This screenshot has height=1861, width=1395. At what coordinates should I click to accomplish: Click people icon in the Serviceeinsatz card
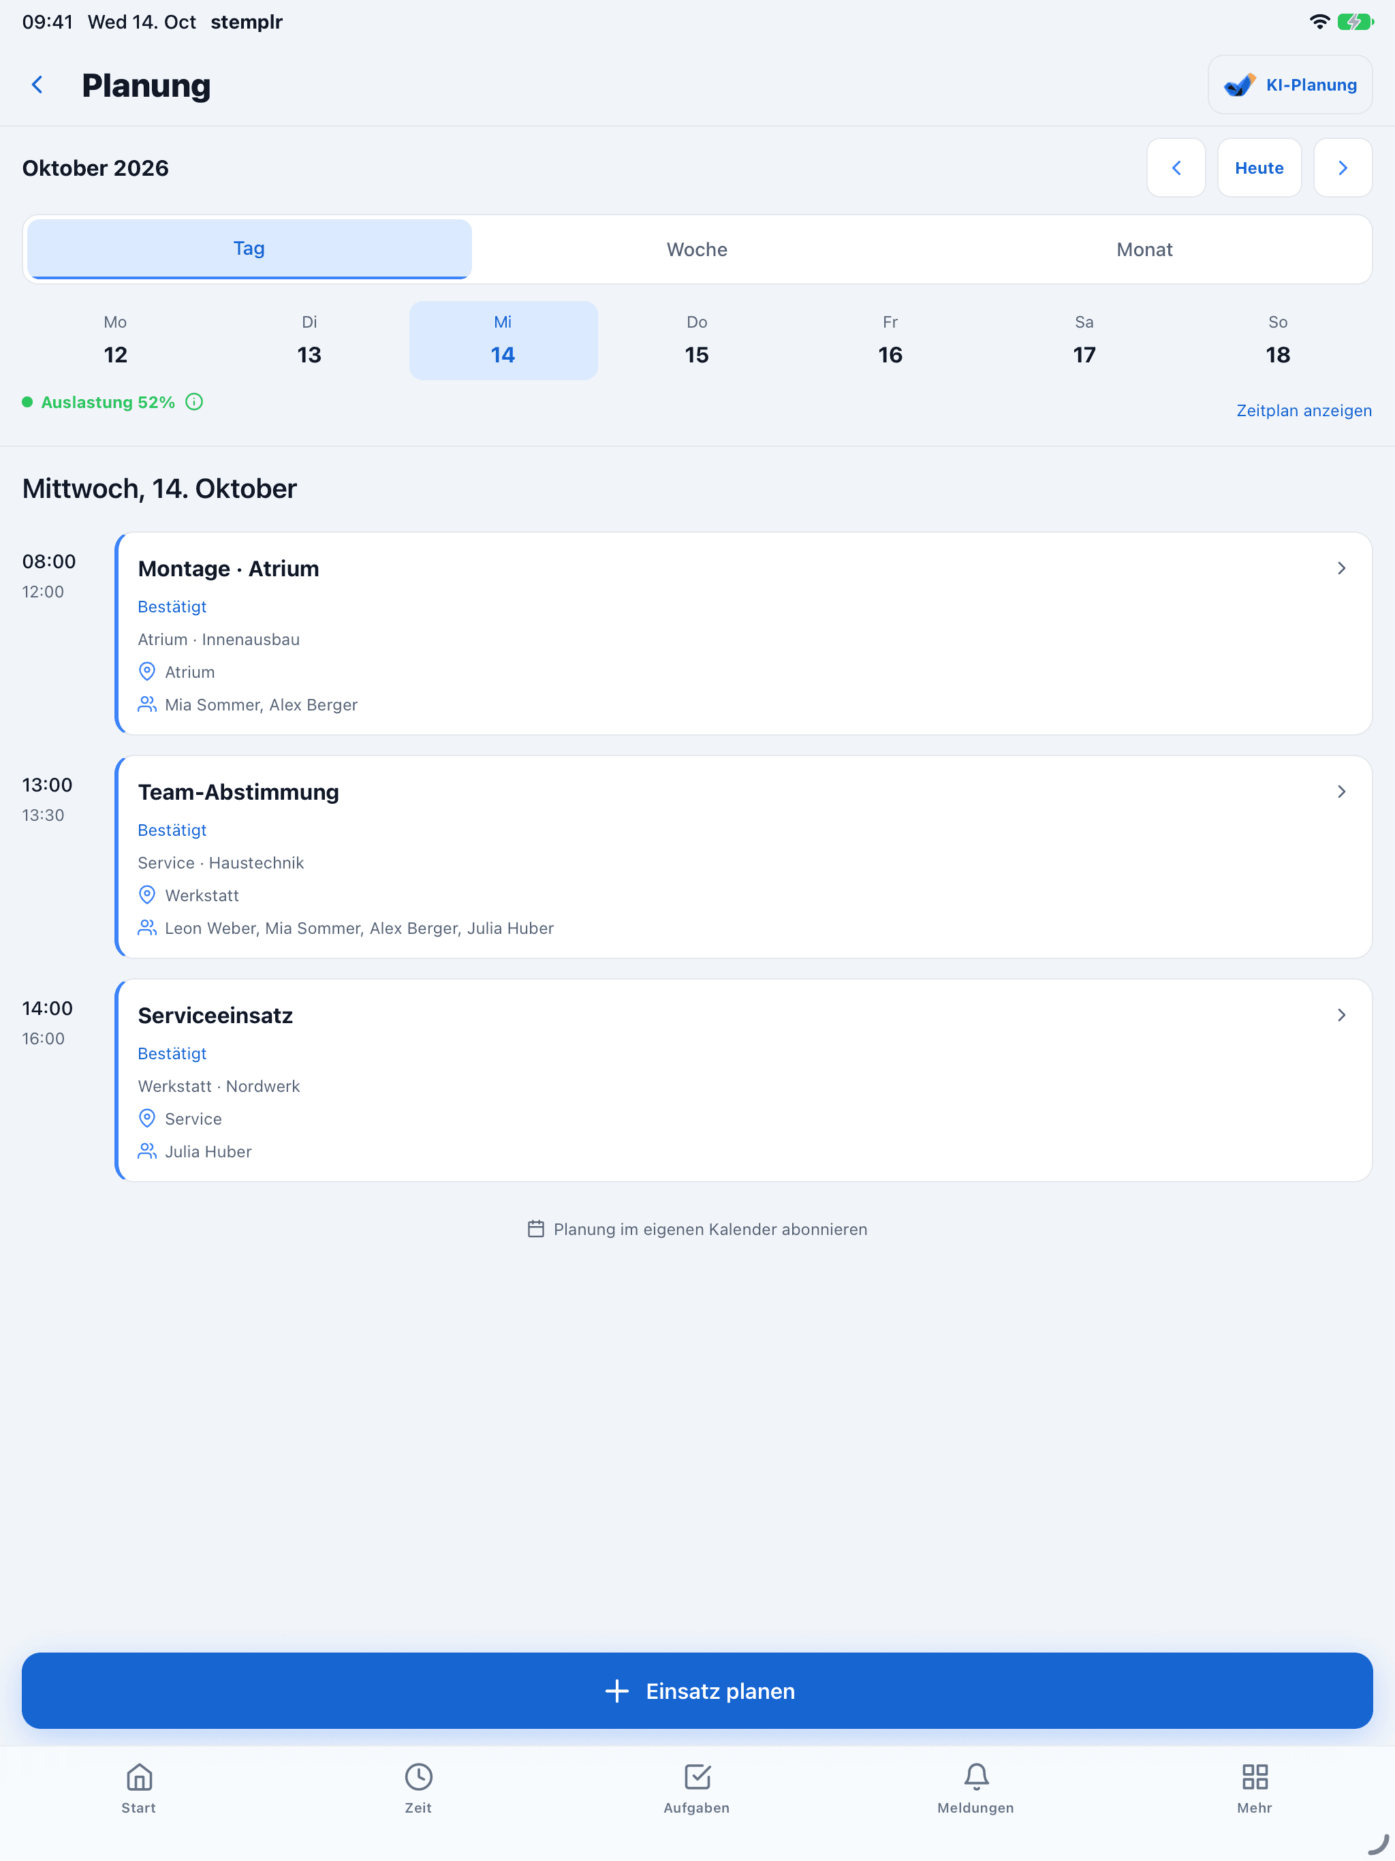(x=147, y=1151)
